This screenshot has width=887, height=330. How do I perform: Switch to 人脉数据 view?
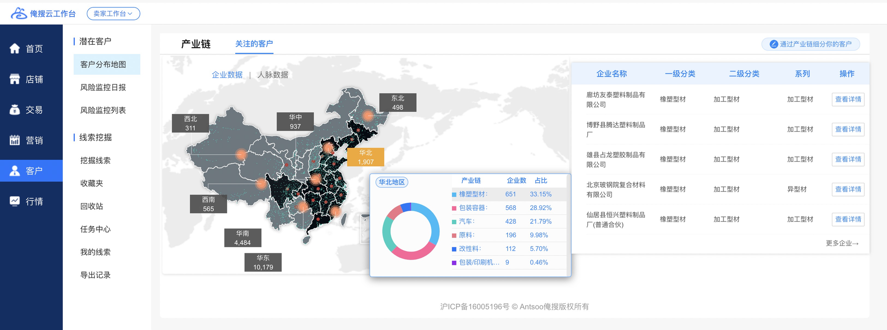coord(273,75)
